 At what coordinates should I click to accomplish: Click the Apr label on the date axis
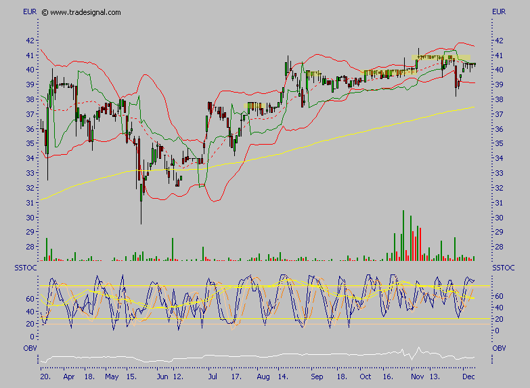pos(68,377)
